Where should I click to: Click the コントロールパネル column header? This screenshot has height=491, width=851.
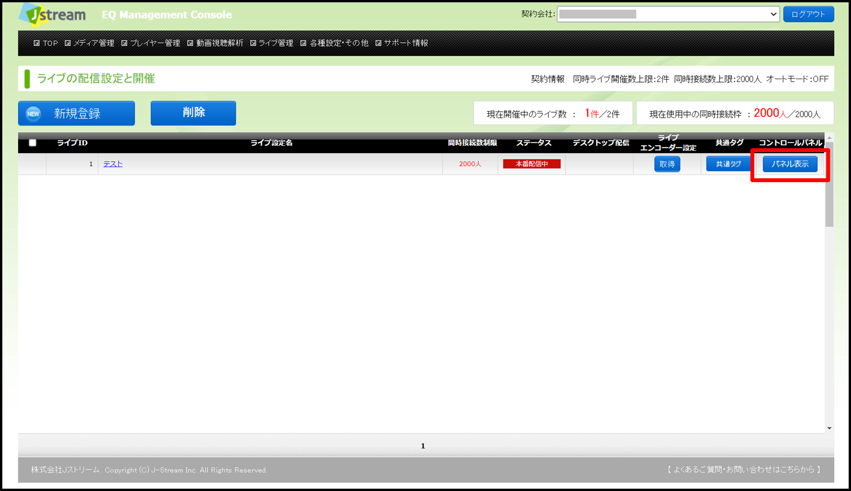790,143
